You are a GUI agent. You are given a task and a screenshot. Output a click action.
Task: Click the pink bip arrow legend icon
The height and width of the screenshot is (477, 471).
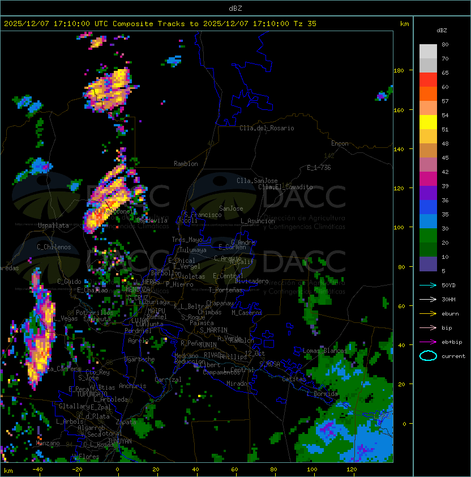pos(428,327)
